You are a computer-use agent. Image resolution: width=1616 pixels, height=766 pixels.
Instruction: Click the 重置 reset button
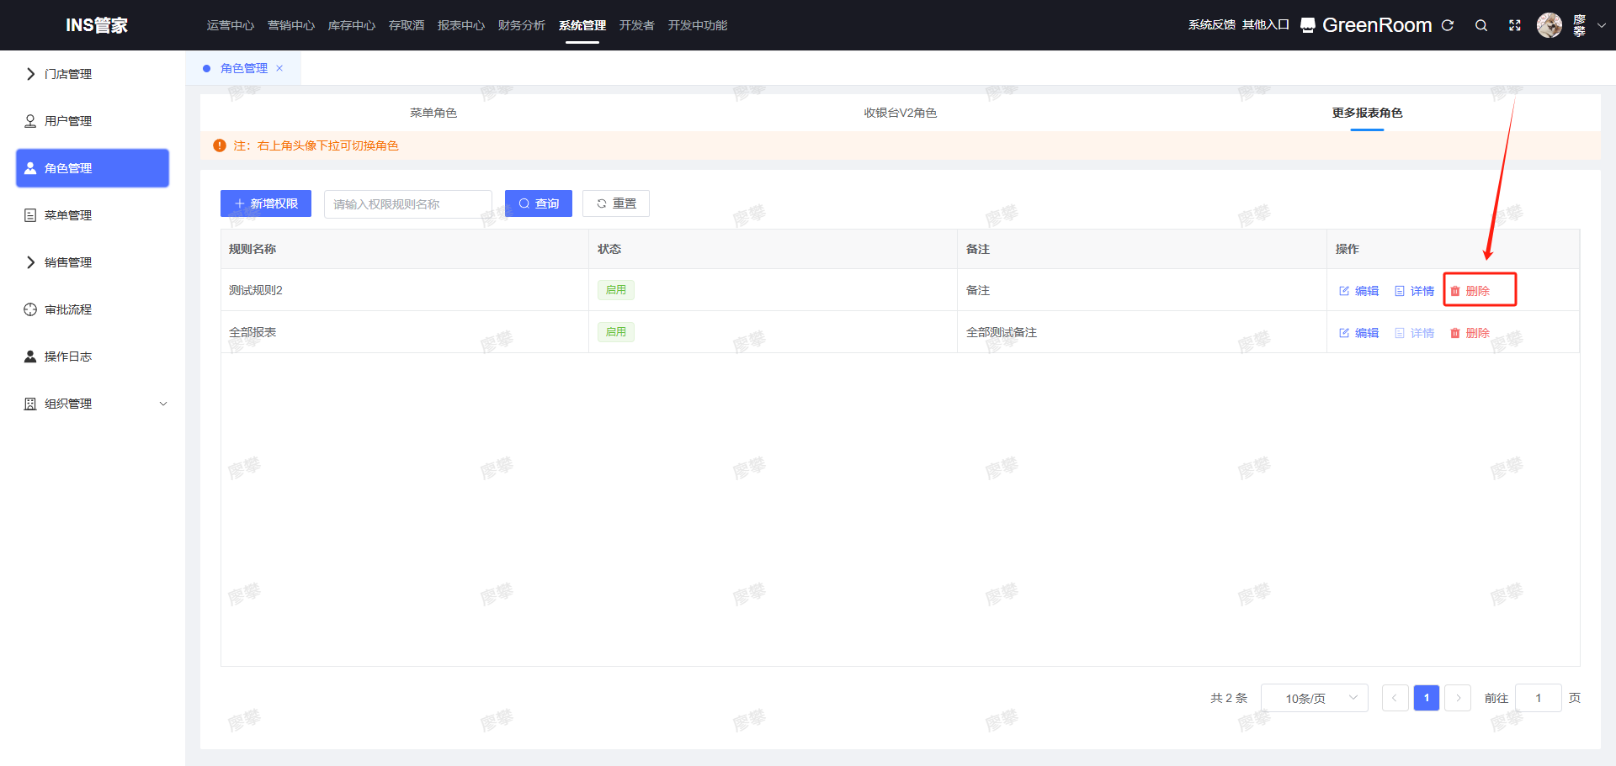(616, 203)
